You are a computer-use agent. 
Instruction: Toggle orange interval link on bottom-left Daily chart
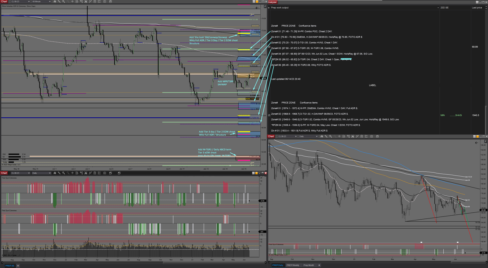click(257, 173)
